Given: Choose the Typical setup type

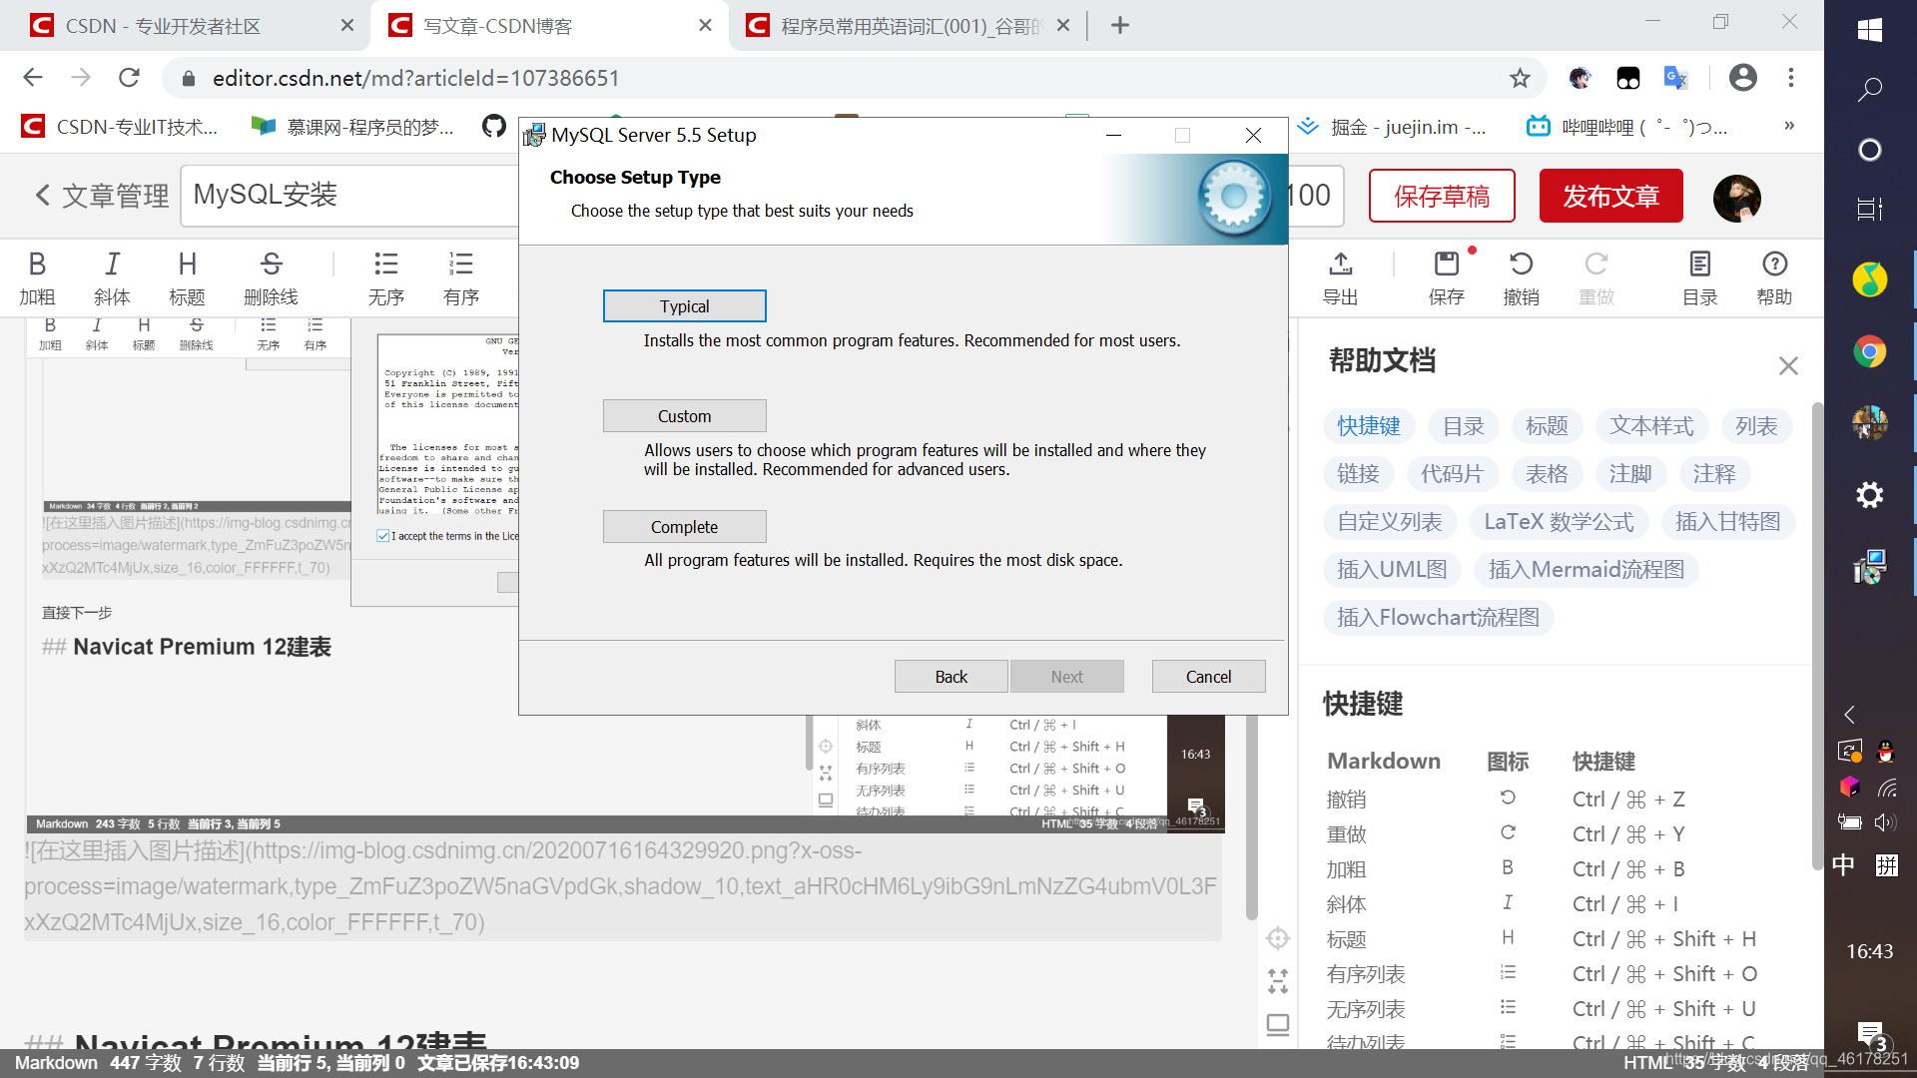Looking at the screenshot, I should pyautogui.click(x=684, y=306).
